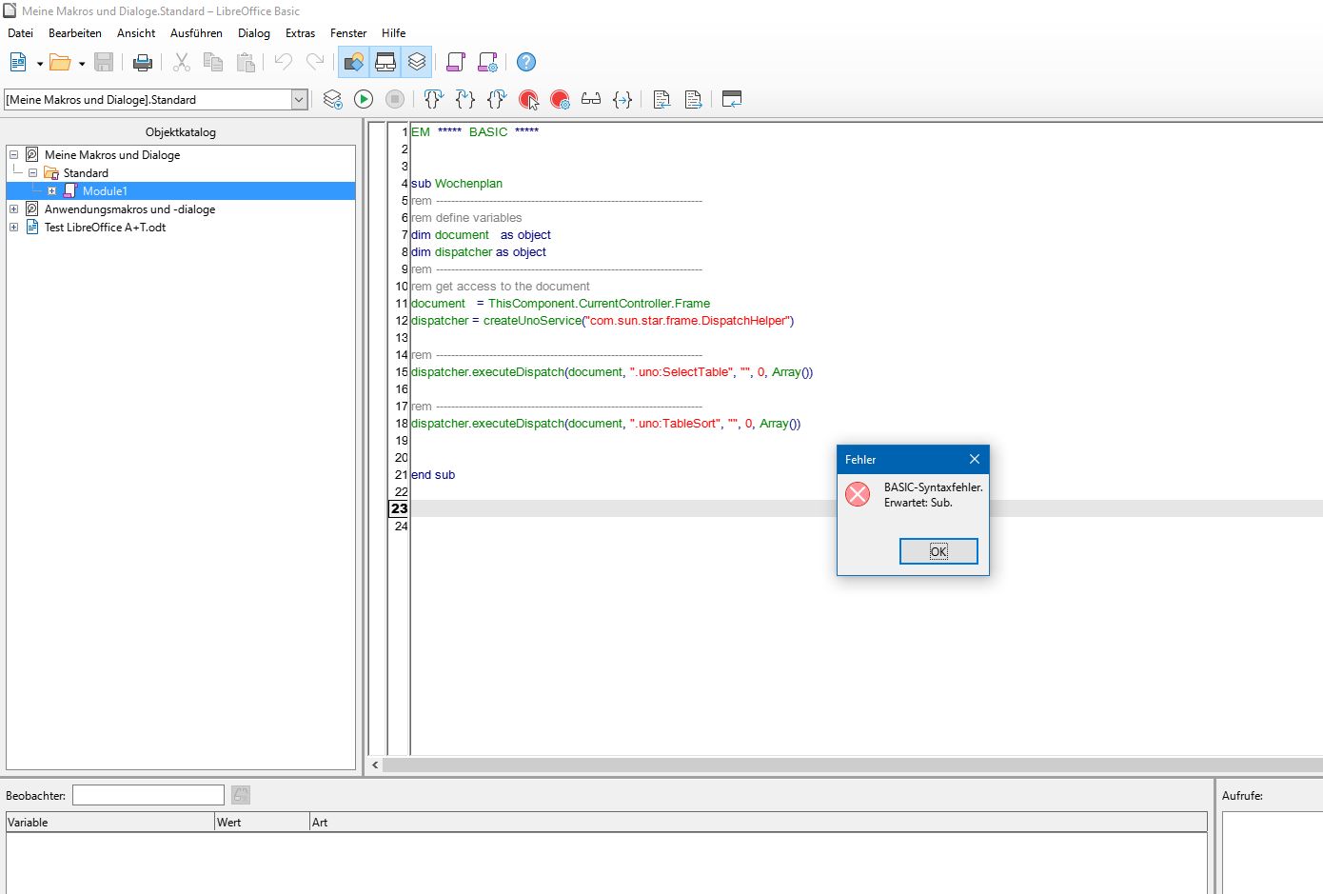The height and width of the screenshot is (894, 1323).
Task: Select Test LibreOffice A+T.odt tree item
Action: pos(105,227)
